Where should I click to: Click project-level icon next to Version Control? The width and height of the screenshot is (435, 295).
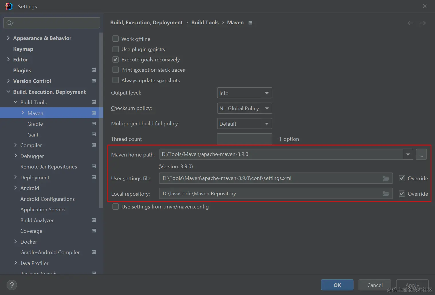click(x=93, y=81)
